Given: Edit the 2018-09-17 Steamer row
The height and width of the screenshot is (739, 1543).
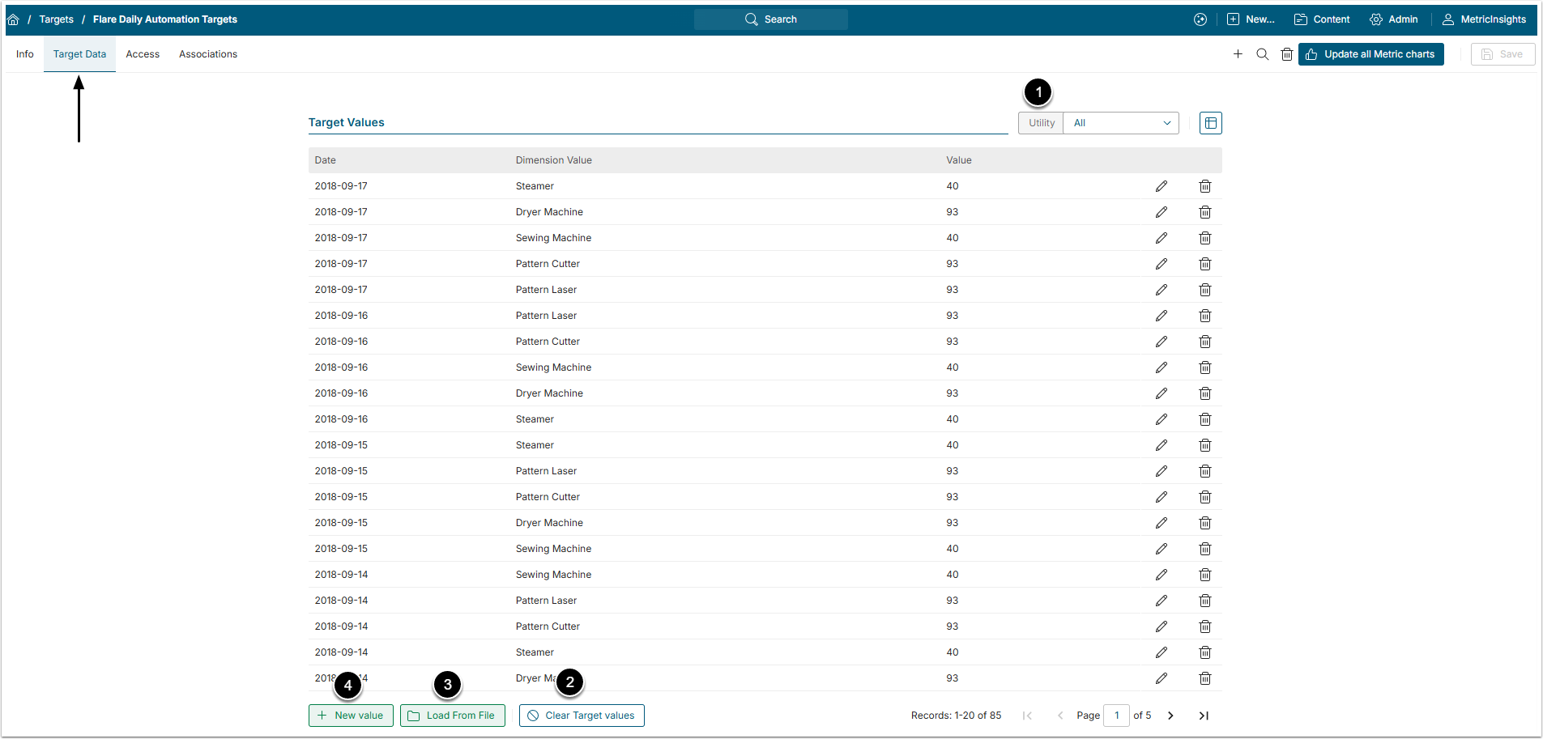Looking at the screenshot, I should [1161, 186].
